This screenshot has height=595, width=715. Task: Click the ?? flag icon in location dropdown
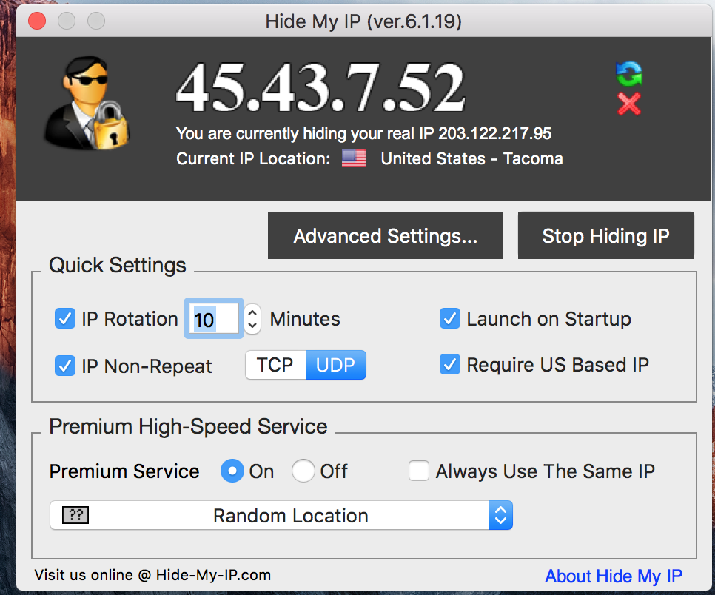tap(75, 515)
